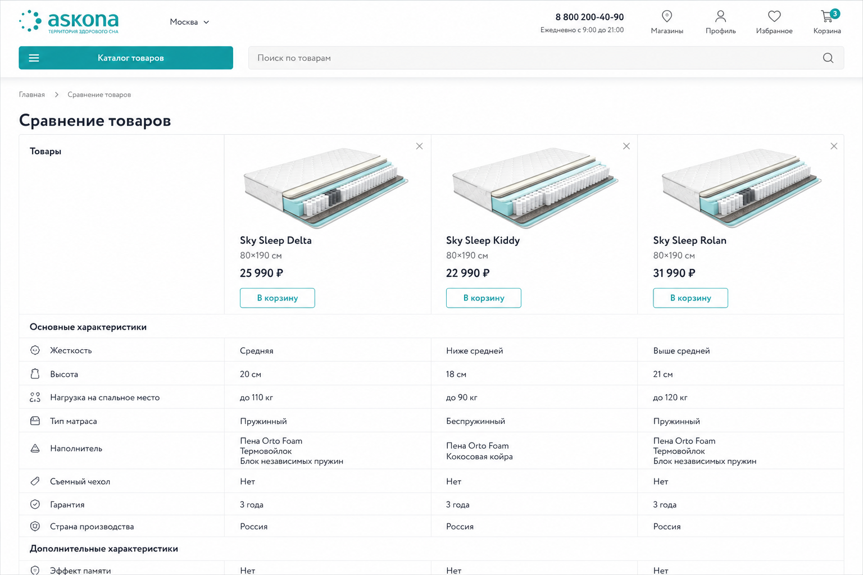Open the Каталог товаров menu

click(126, 58)
